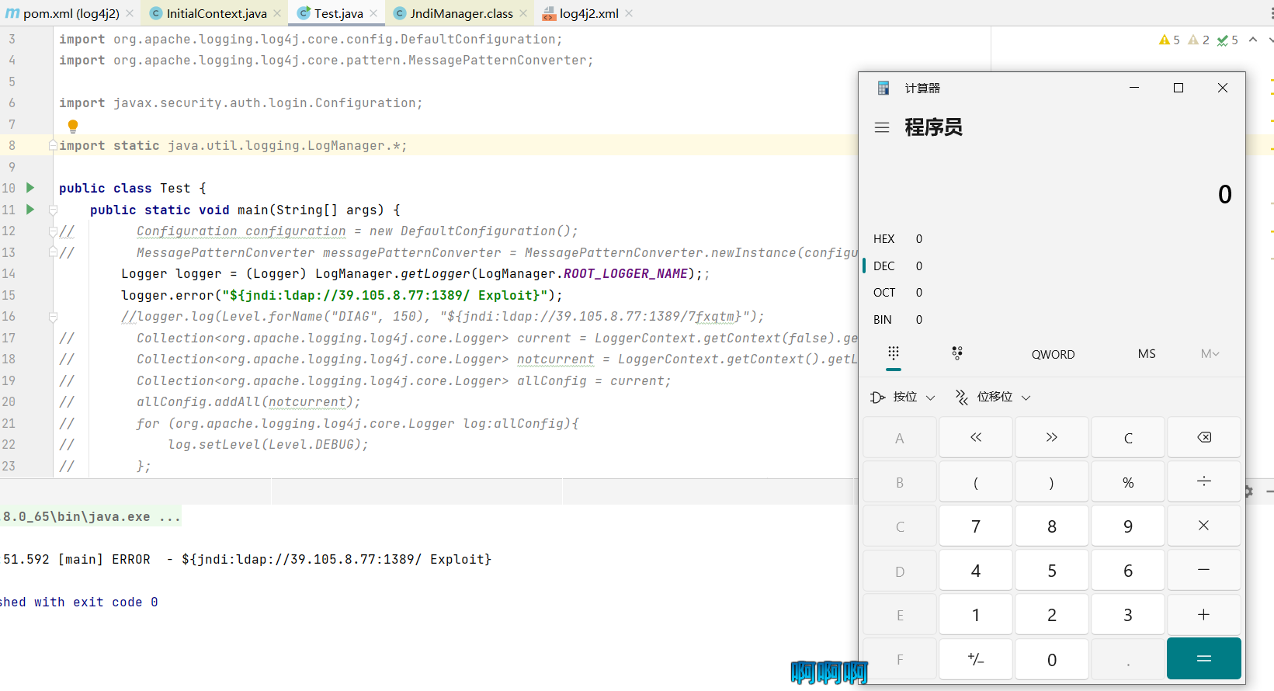1274x691 pixels.
Task: Click the number 9 key
Action: click(1128, 526)
